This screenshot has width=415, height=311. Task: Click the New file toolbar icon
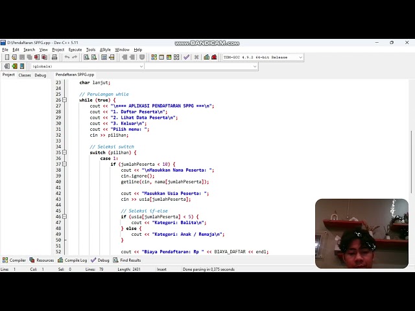click(7, 57)
